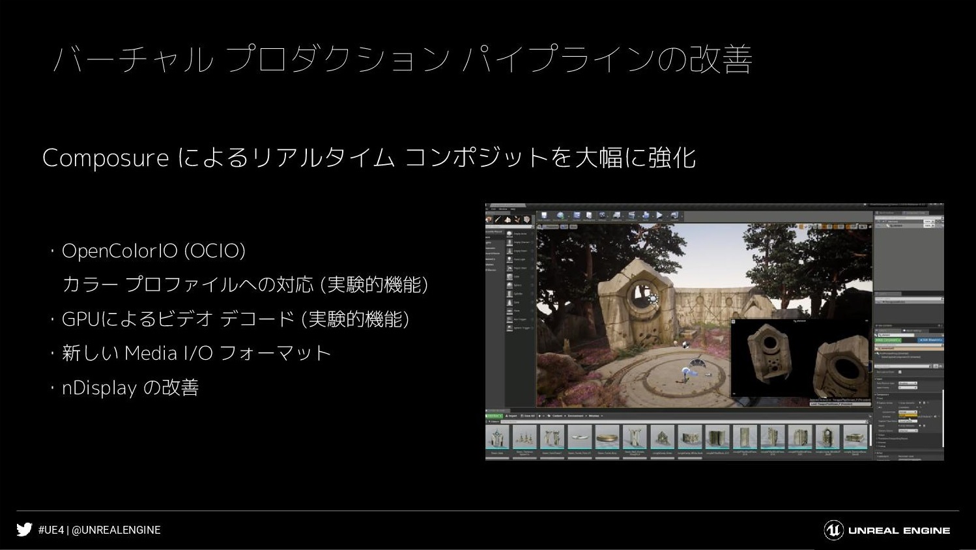Click the green Add Component button

(887, 340)
